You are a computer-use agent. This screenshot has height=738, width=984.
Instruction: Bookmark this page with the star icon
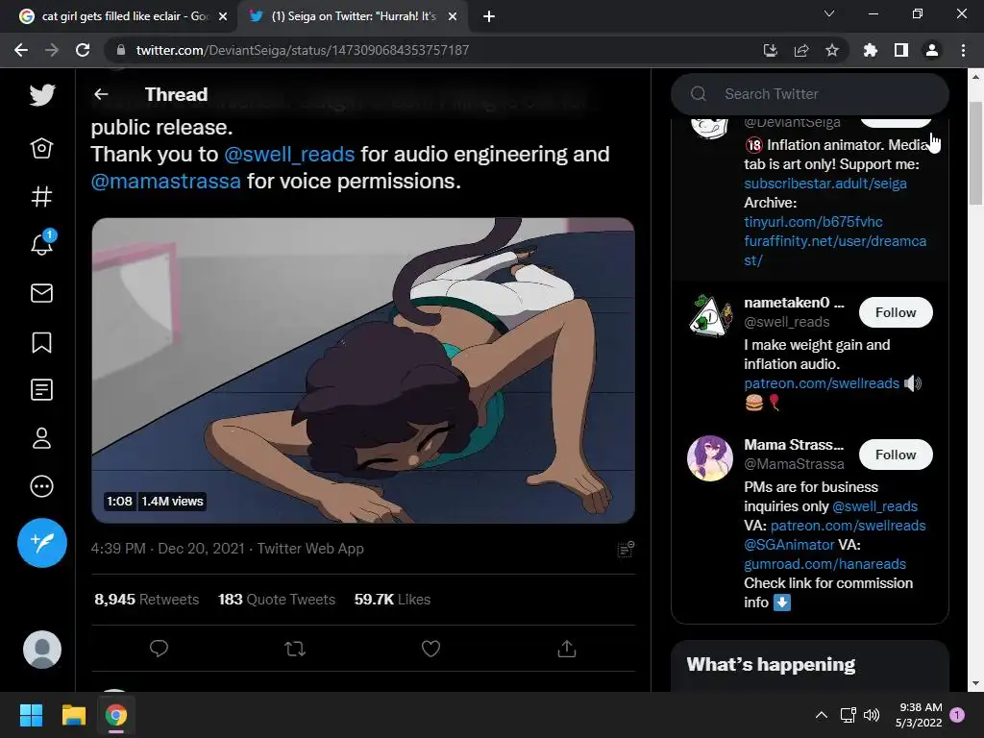pos(832,50)
